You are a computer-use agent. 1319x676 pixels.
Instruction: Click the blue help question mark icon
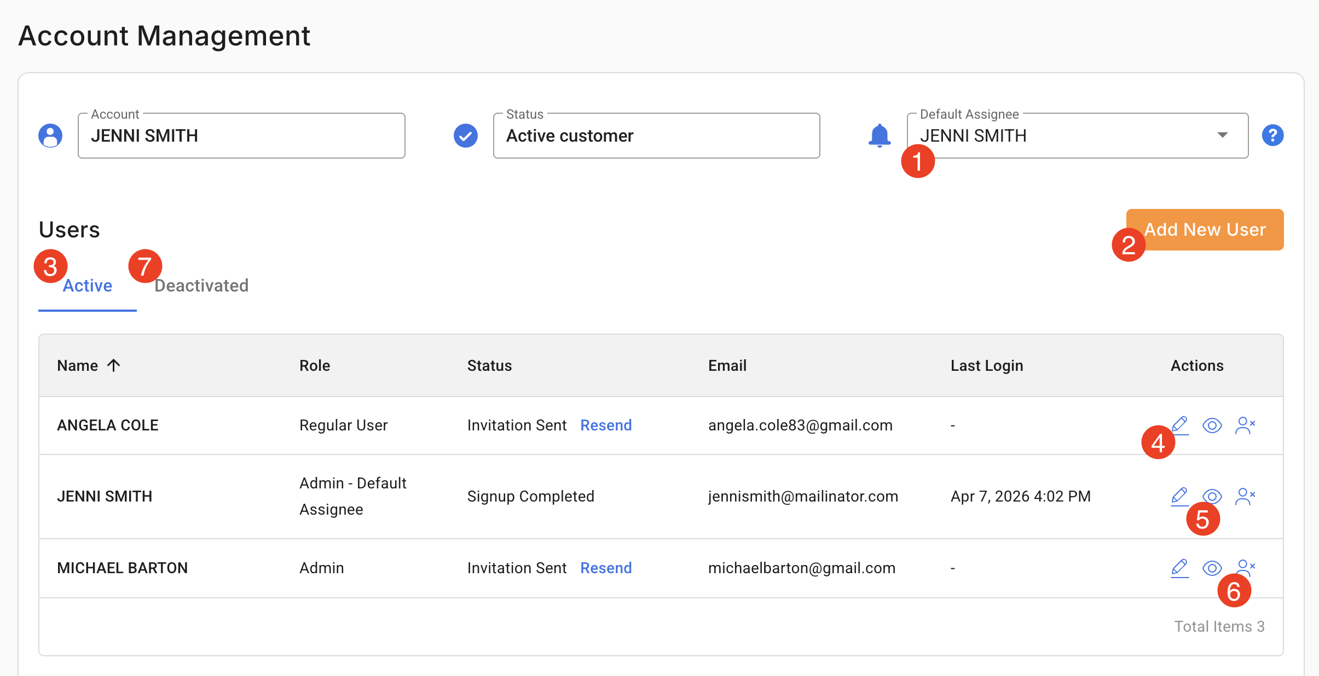point(1272,135)
